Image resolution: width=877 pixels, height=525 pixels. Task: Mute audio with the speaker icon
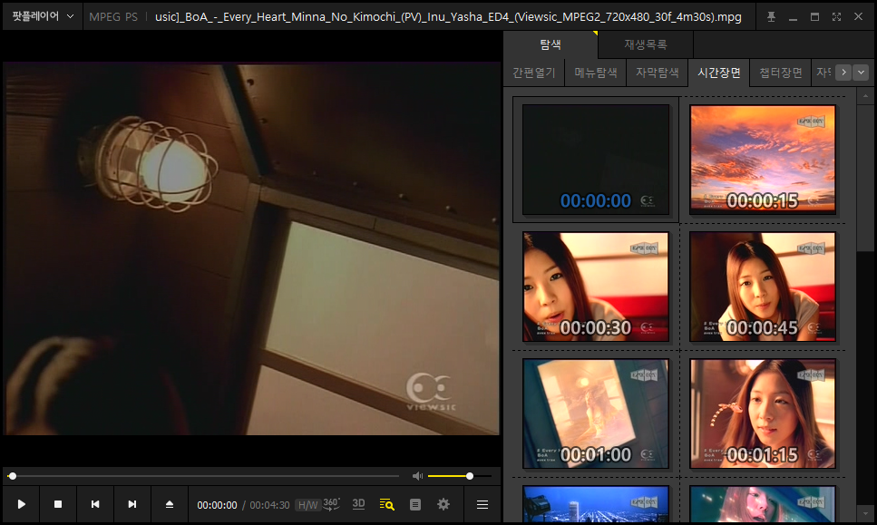[417, 476]
